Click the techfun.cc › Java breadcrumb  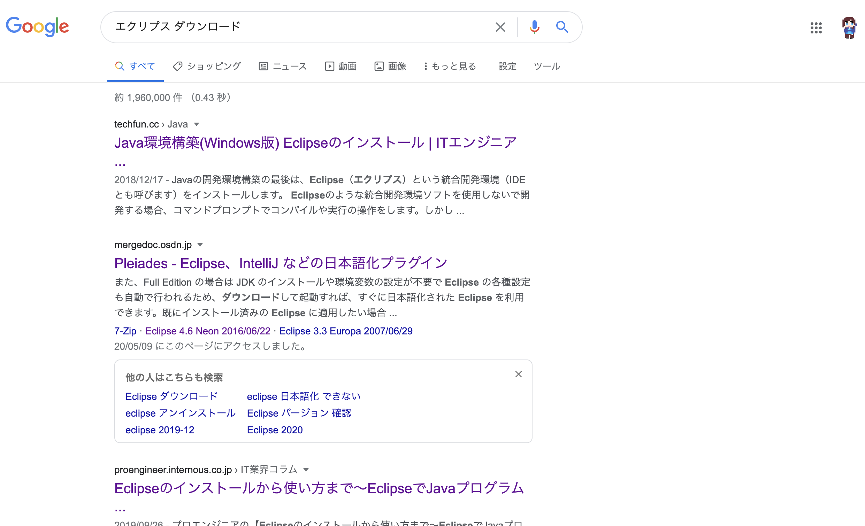point(151,124)
